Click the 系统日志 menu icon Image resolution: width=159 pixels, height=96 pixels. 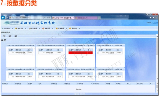[x=70, y=29]
